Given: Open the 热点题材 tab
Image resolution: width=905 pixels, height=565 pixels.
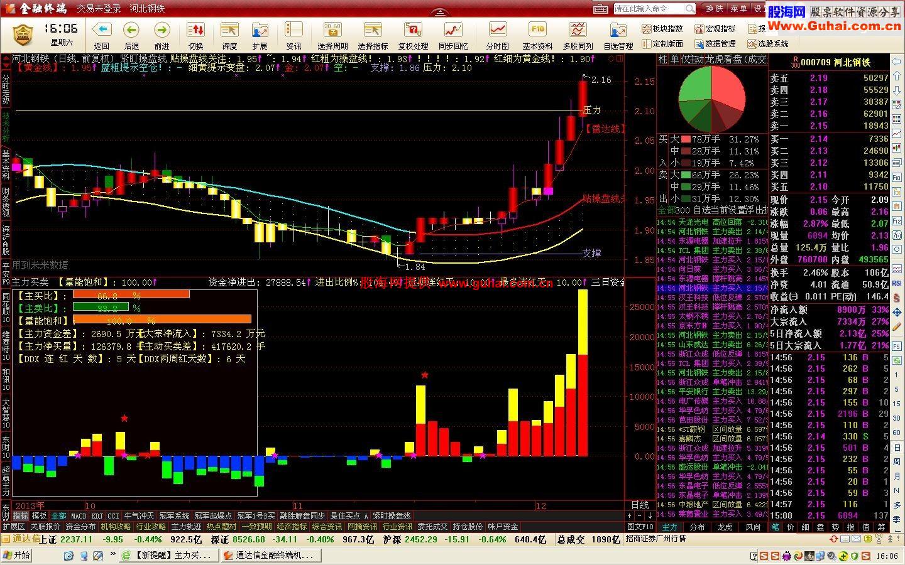Looking at the screenshot, I should (x=221, y=527).
